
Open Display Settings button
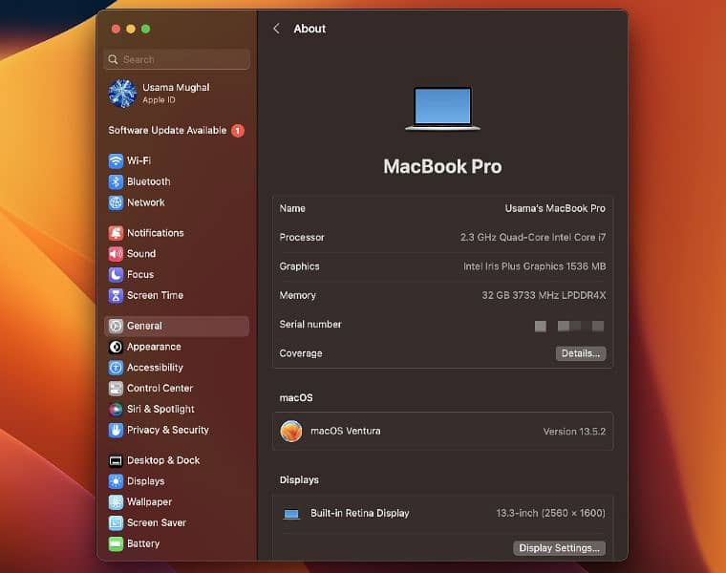(x=560, y=548)
